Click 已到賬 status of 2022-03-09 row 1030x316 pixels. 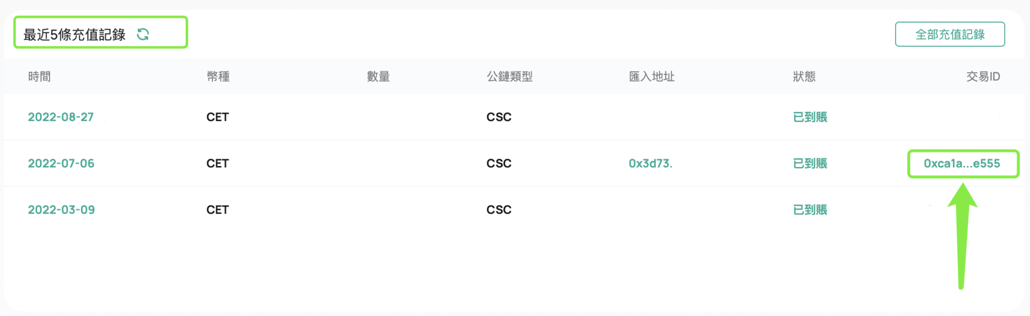click(810, 210)
